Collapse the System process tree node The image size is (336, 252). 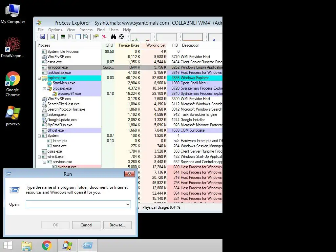pyautogui.click(x=39, y=136)
